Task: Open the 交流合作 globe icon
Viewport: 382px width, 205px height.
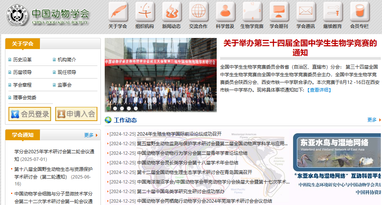Action: [198, 12]
